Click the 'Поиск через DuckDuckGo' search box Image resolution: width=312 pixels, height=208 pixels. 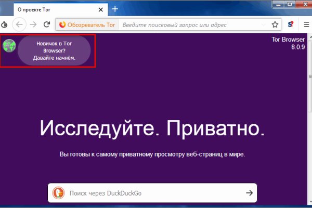[x=151, y=193]
